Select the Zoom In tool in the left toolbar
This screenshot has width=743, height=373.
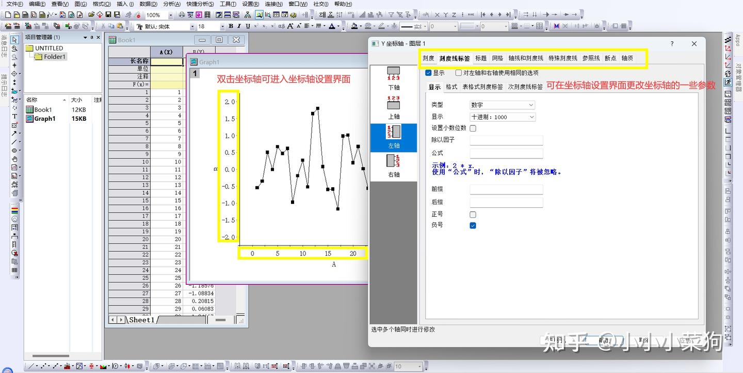coord(14,48)
